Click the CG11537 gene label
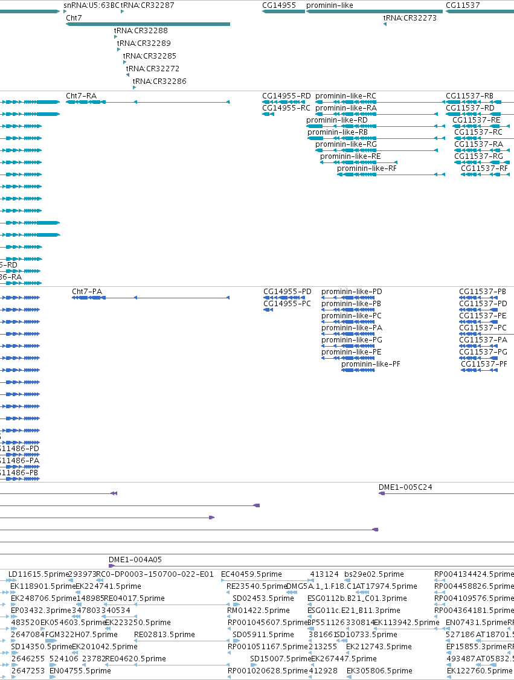This screenshot has width=514, height=680. [463, 5]
